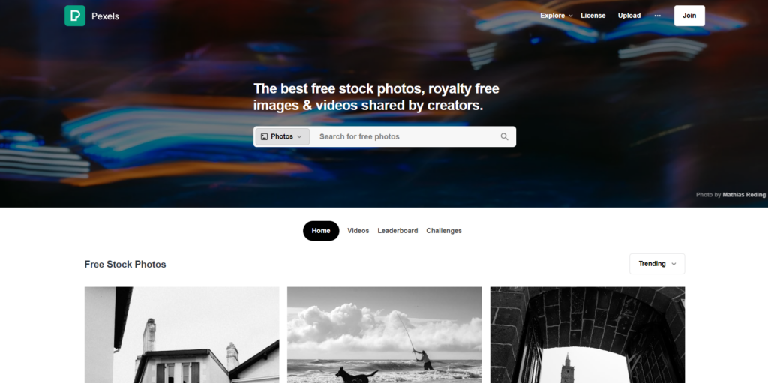Open the License page link

coord(592,16)
